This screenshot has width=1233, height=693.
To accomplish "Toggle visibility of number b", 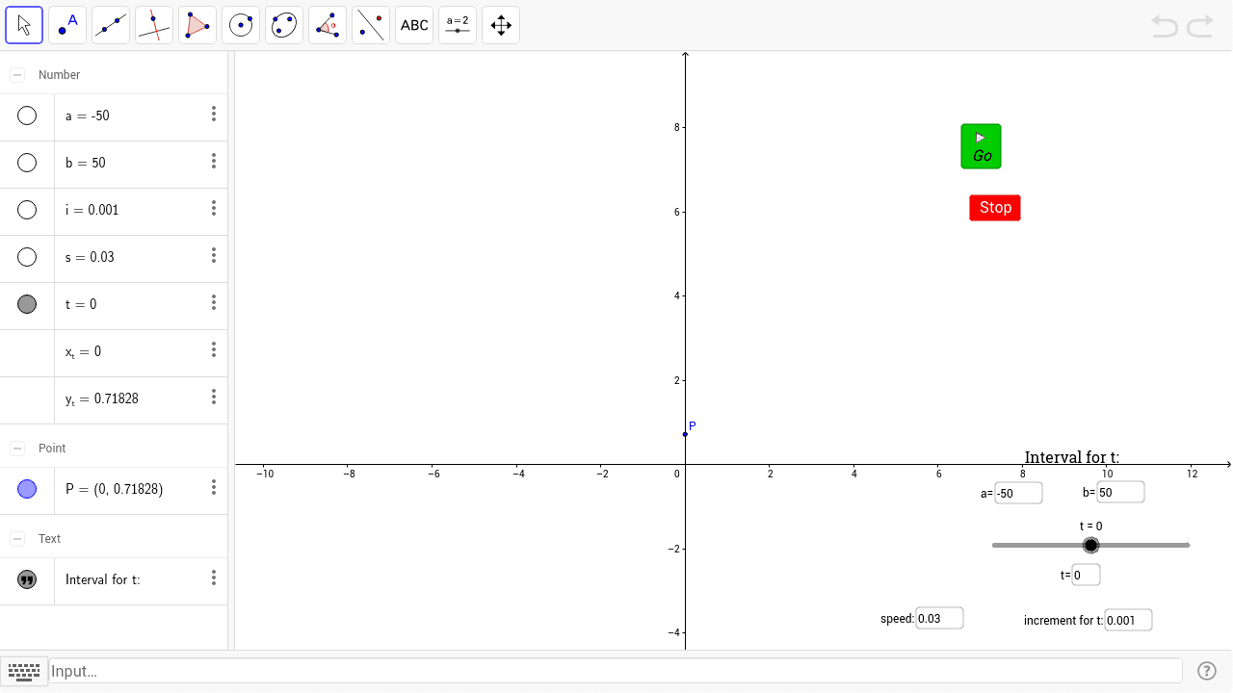I will pyautogui.click(x=27, y=163).
